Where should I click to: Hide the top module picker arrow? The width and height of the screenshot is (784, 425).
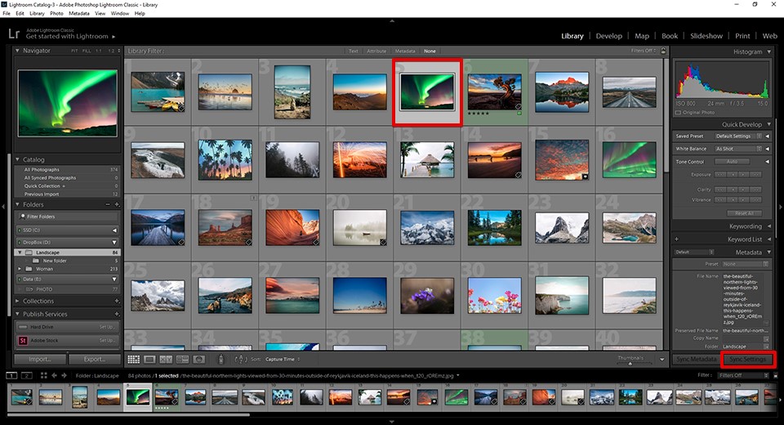(x=392, y=21)
